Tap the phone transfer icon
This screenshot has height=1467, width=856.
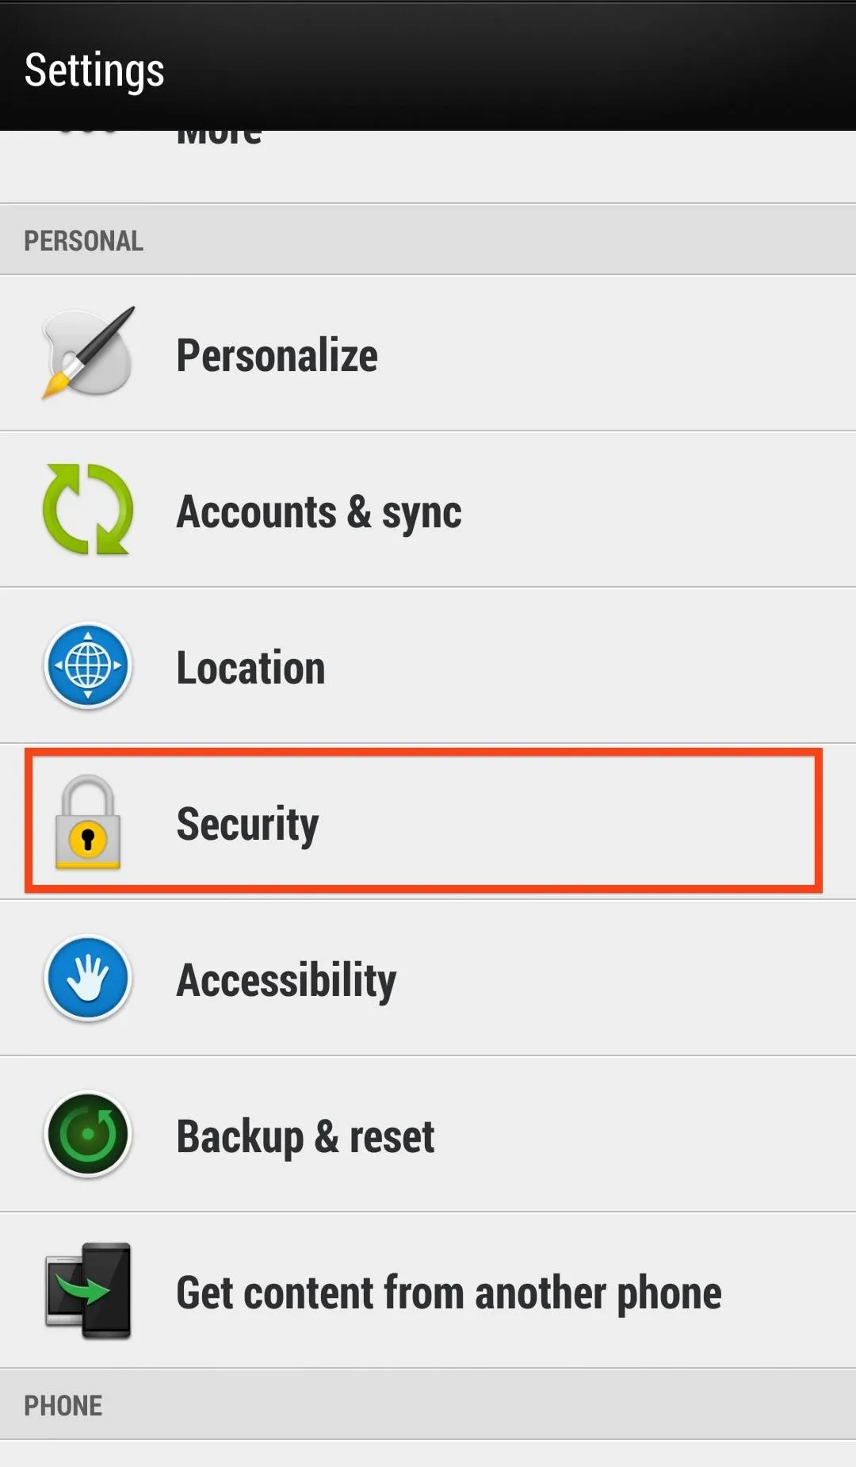coord(88,1290)
